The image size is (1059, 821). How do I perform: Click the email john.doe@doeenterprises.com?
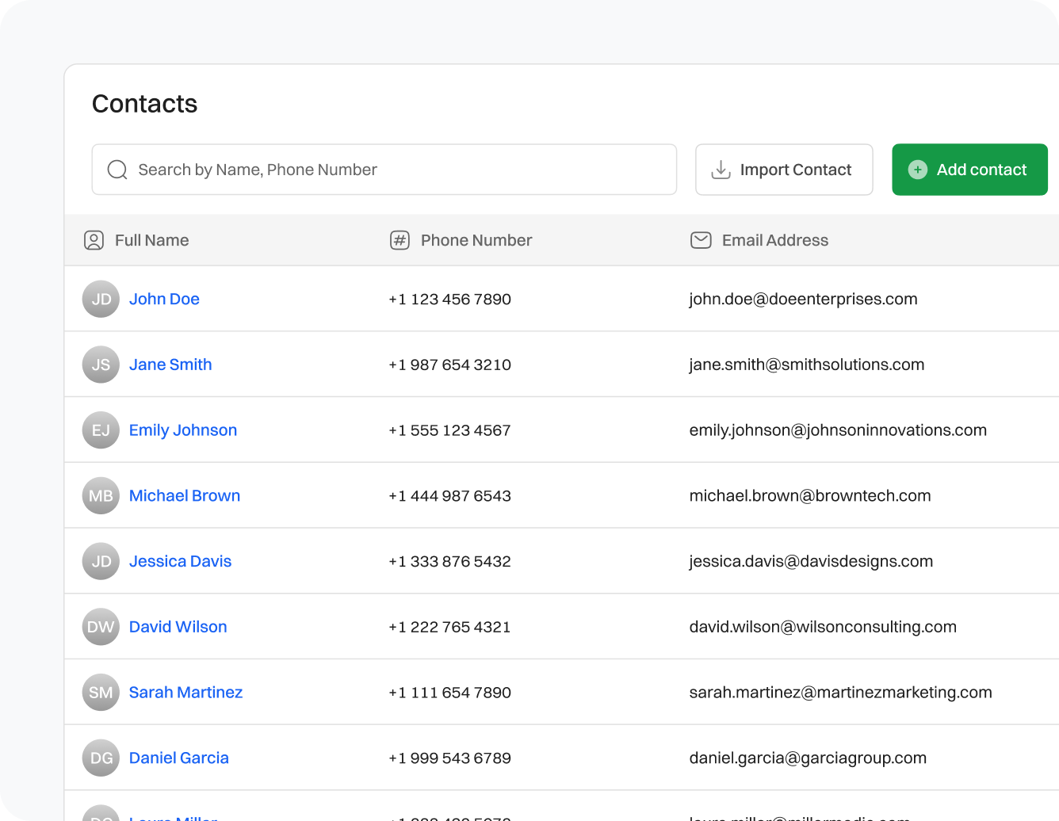[803, 300]
